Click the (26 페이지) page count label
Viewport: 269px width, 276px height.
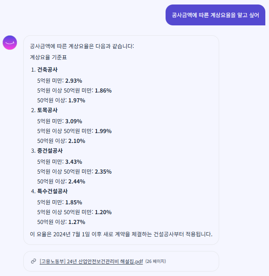[155, 261]
